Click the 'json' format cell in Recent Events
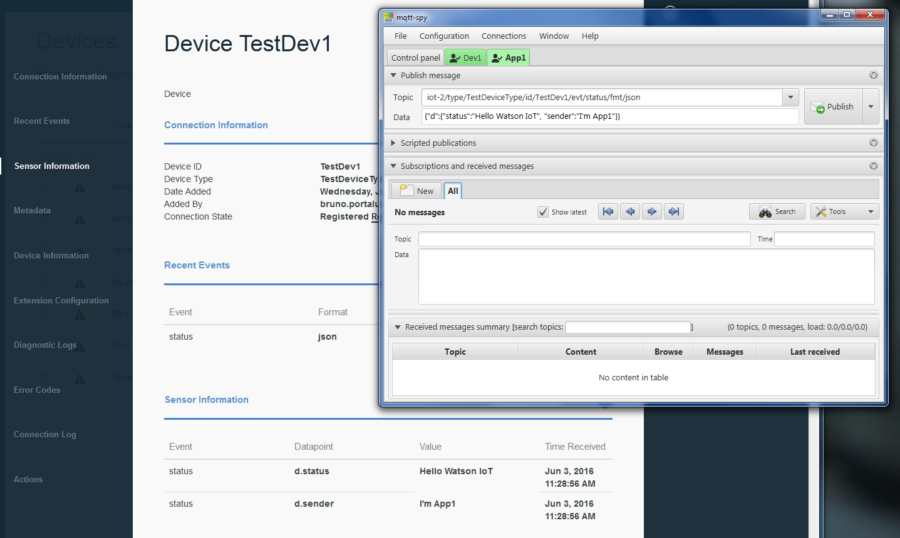The width and height of the screenshot is (900, 538). 328,337
